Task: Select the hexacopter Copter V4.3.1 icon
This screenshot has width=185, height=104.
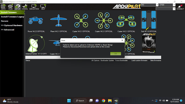Action: tap(104, 21)
